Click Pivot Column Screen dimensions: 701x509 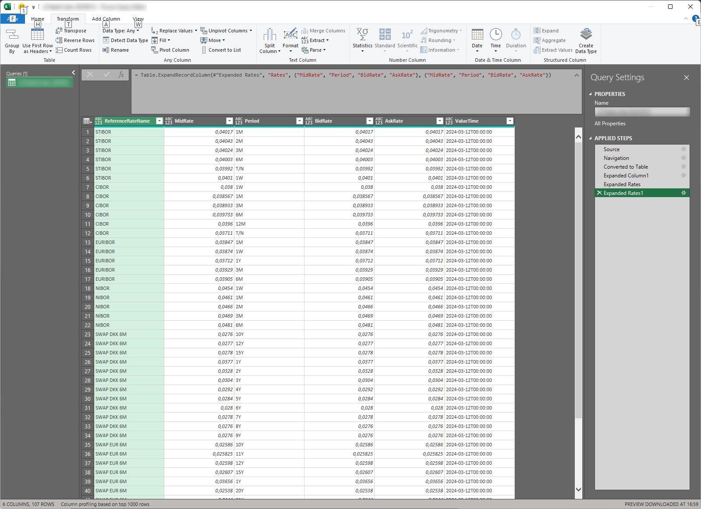click(170, 50)
